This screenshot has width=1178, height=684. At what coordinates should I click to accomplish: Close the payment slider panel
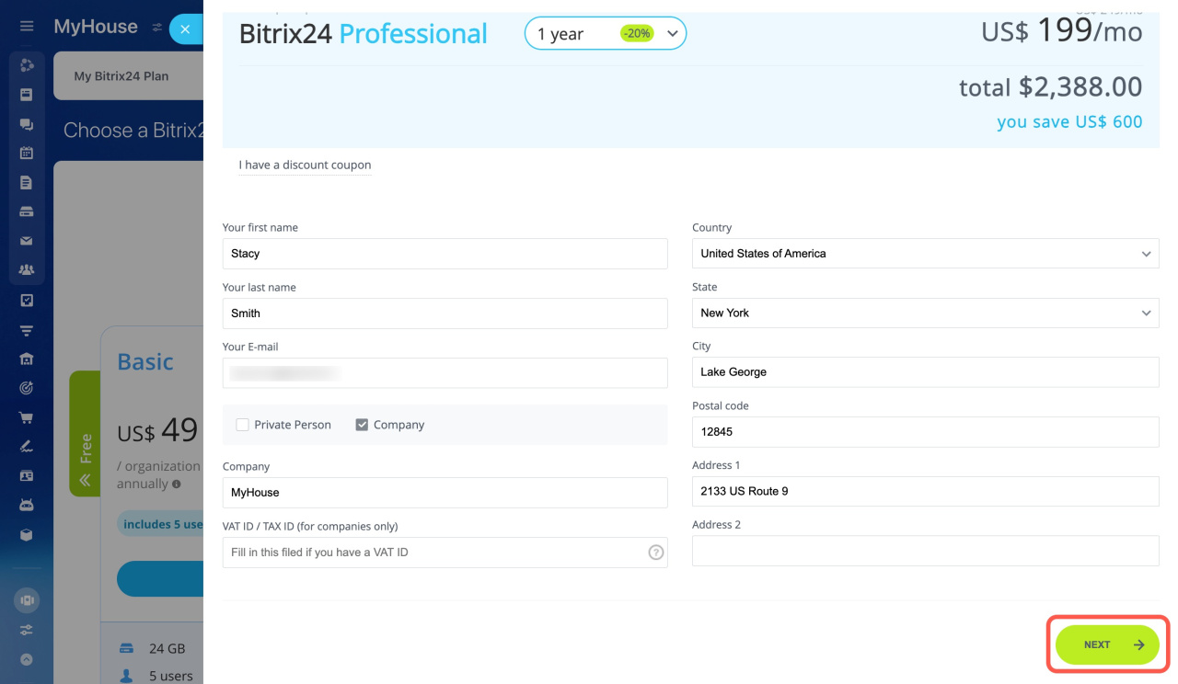click(x=185, y=29)
